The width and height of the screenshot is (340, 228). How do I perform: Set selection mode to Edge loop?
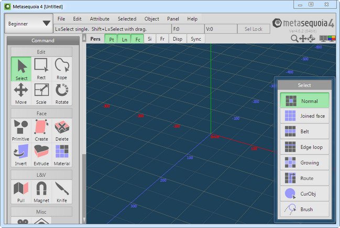coord(304,147)
